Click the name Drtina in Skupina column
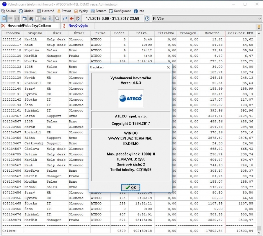 click(x=31, y=154)
